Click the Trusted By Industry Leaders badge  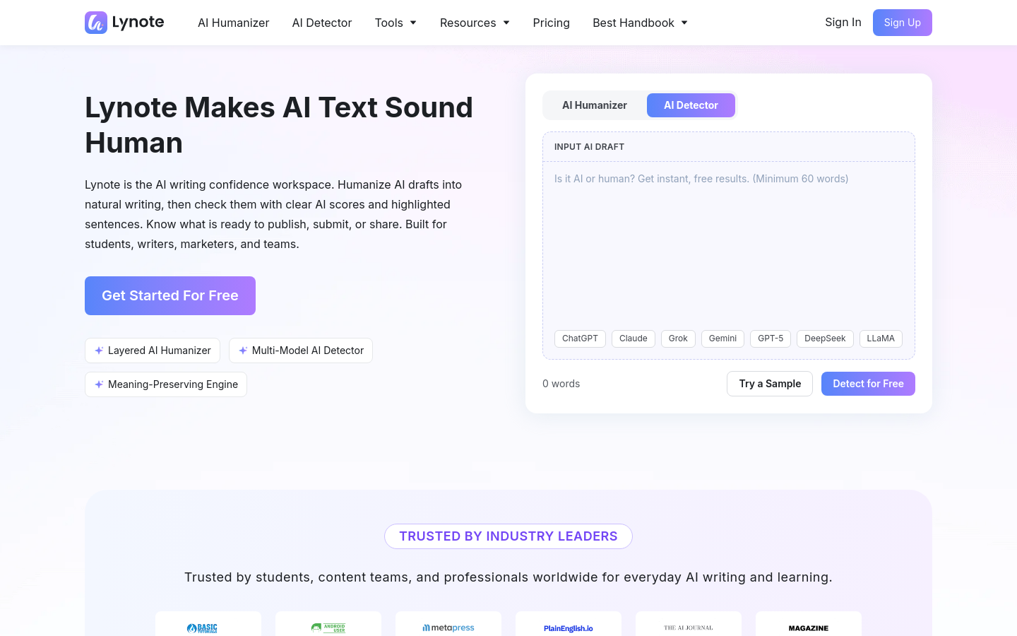(x=509, y=536)
